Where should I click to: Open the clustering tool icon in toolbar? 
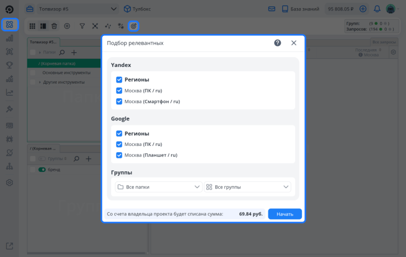coord(95,26)
